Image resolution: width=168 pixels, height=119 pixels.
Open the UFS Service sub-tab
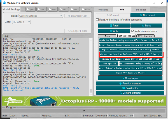click(x=145, y=36)
